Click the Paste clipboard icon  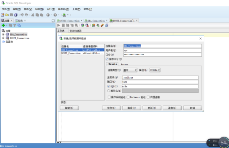[42, 15]
